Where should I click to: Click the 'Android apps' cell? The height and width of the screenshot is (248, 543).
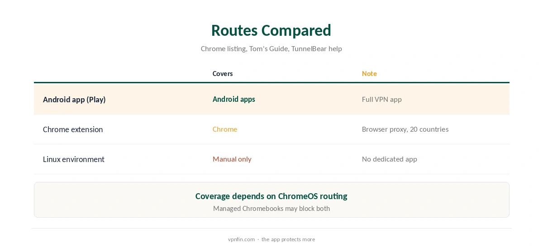coord(234,99)
